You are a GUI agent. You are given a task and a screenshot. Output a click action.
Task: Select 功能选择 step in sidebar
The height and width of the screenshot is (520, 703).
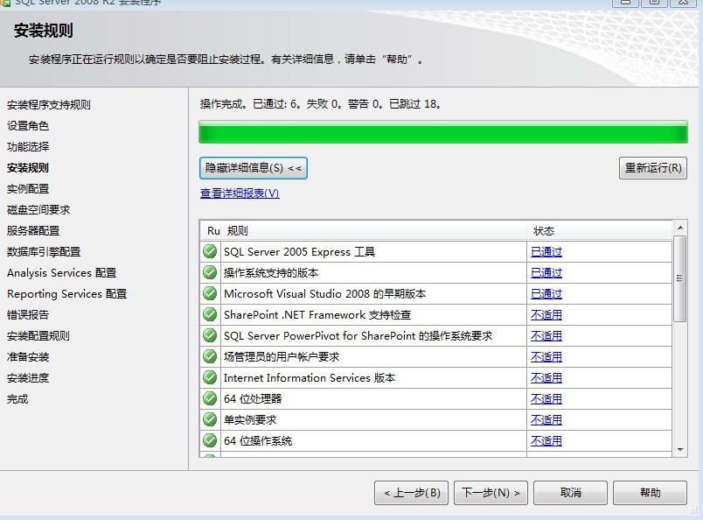point(28,147)
